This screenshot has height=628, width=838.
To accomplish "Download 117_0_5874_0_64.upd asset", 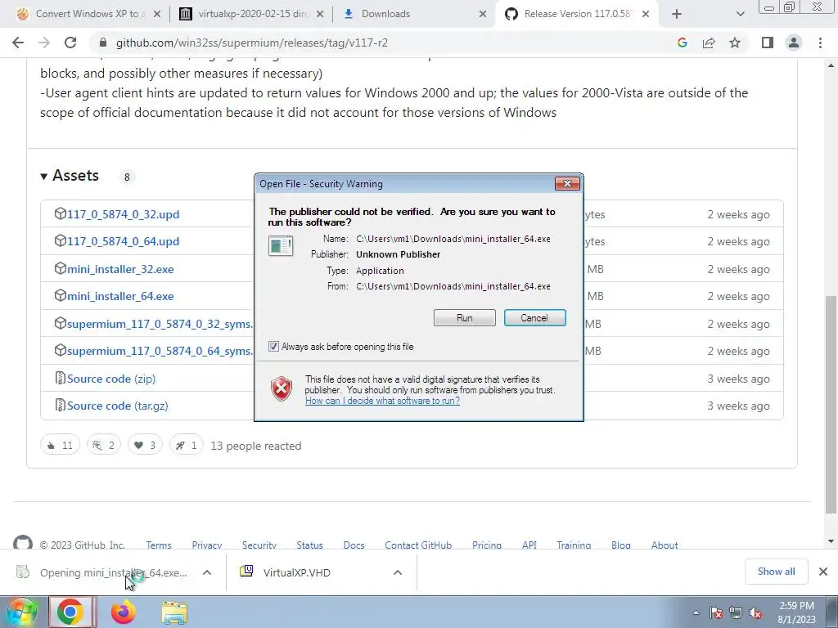I will (123, 241).
